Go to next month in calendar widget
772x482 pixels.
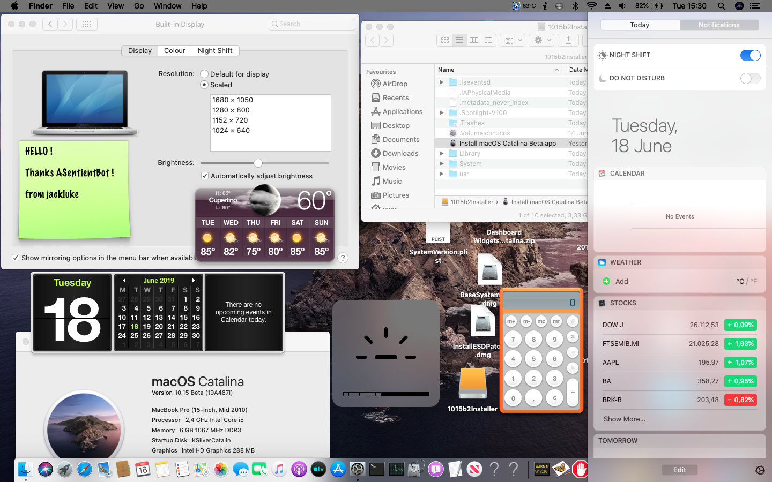[194, 280]
